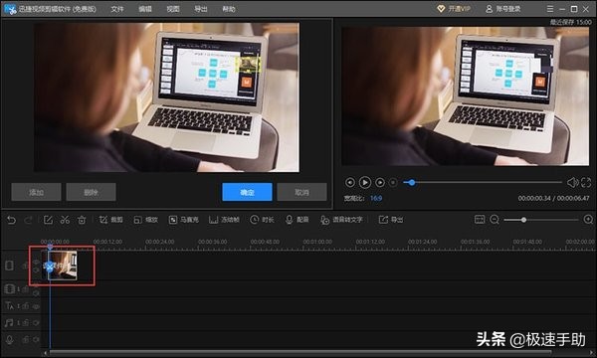Open the 导出 menu in the menu bar
Image resolution: width=597 pixels, height=358 pixels.
201,9
